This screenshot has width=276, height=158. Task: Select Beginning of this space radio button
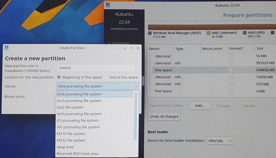click(59, 77)
